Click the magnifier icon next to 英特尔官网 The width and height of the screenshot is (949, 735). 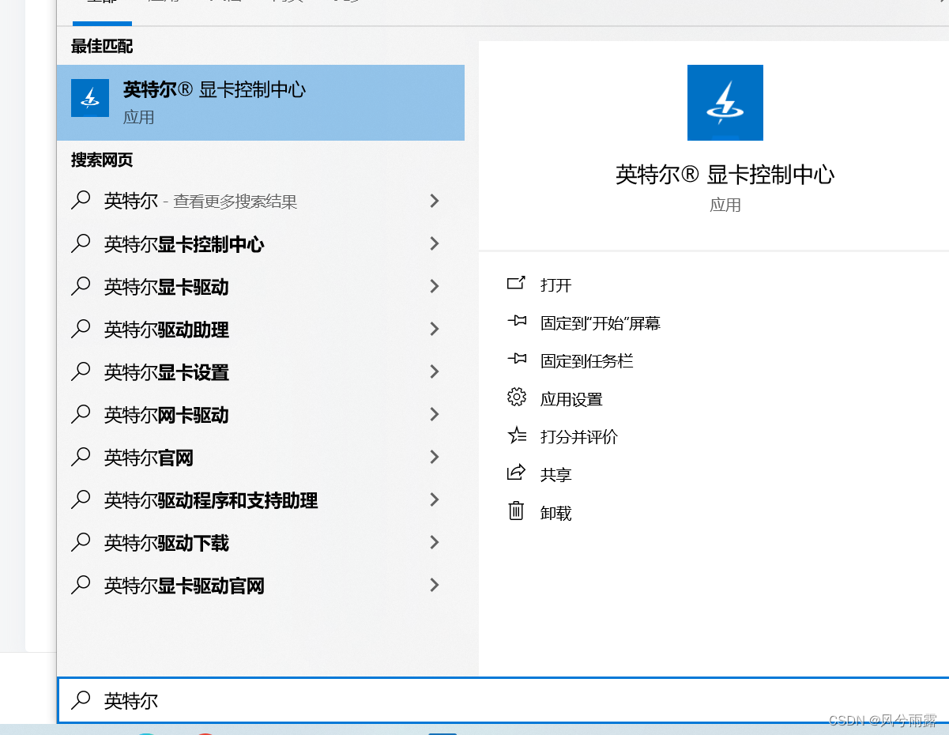(81, 457)
